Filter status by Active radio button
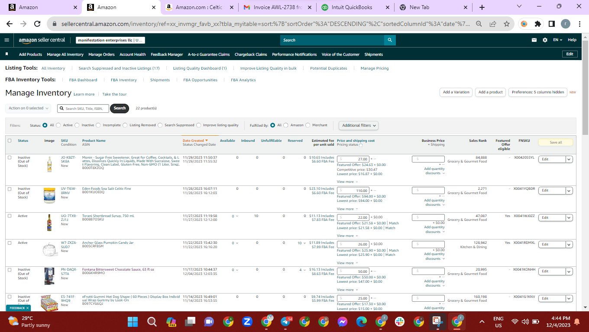Screen dimensions: 589x332 [58, 125]
